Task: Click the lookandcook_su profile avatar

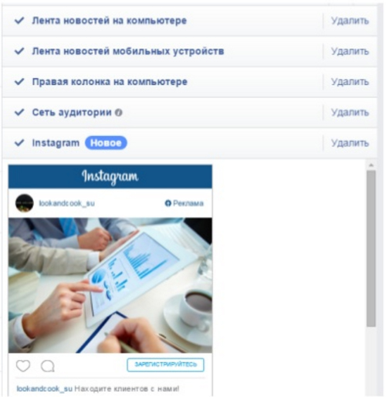Action: 25,203
